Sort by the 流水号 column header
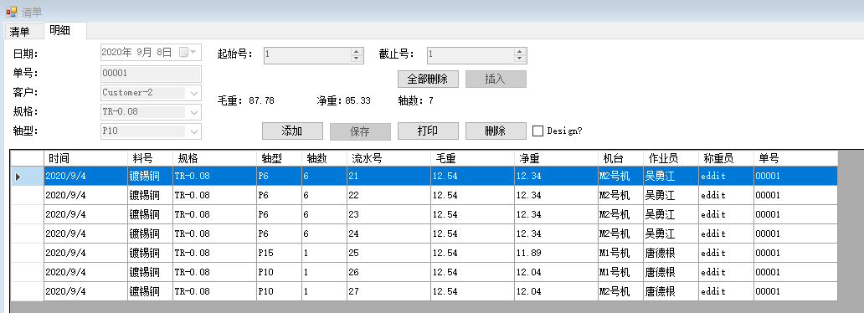The height and width of the screenshot is (313, 864). click(x=388, y=158)
